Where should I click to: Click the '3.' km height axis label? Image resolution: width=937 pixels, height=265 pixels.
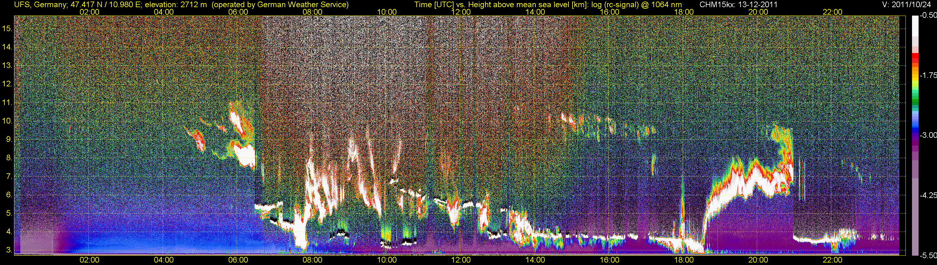point(9,250)
